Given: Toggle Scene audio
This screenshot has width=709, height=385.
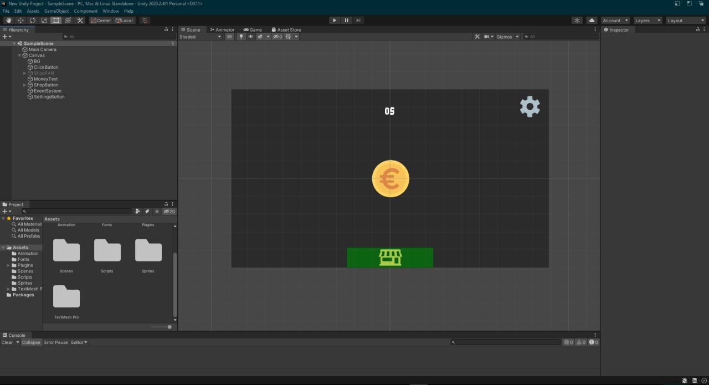Looking at the screenshot, I should tap(250, 37).
